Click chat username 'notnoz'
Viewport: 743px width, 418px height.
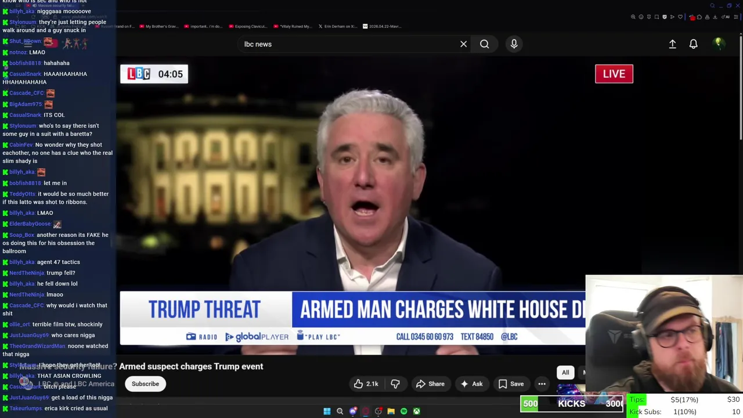click(18, 52)
